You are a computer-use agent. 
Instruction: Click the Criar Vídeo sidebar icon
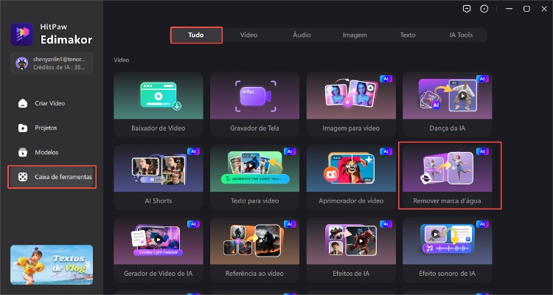(24, 103)
